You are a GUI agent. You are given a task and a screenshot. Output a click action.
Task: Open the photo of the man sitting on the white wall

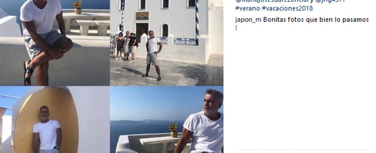(x=54, y=43)
